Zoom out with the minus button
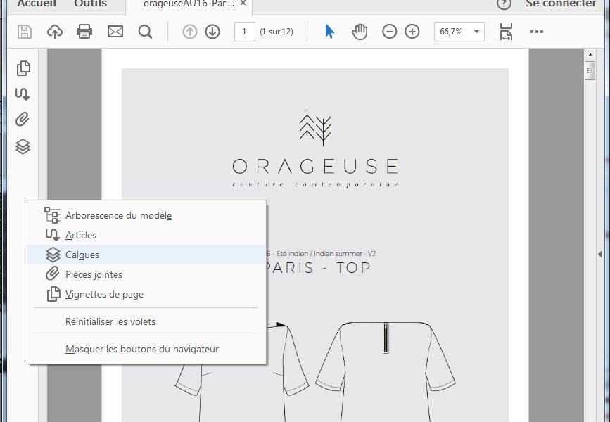 click(389, 32)
